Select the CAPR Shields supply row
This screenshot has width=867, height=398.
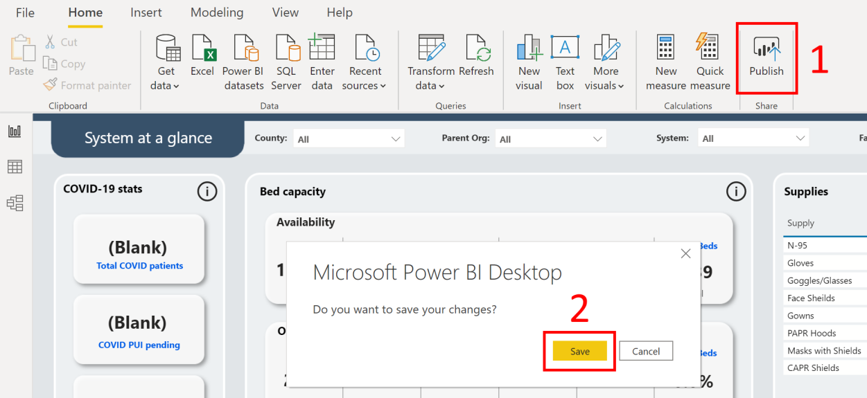point(825,368)
